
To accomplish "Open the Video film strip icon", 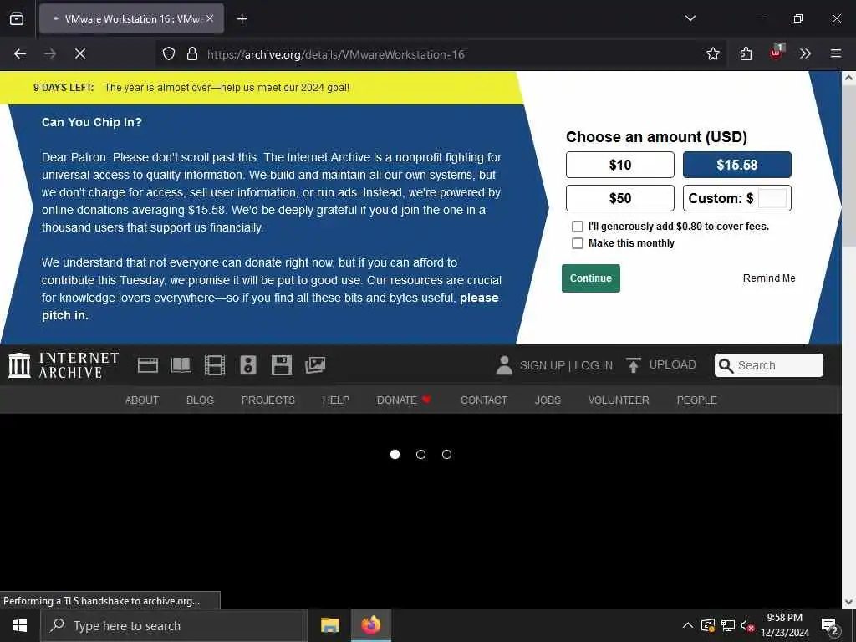I will coord(215,365).
